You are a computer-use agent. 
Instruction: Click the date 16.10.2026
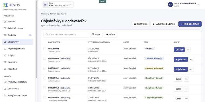[x=93, y=49]
